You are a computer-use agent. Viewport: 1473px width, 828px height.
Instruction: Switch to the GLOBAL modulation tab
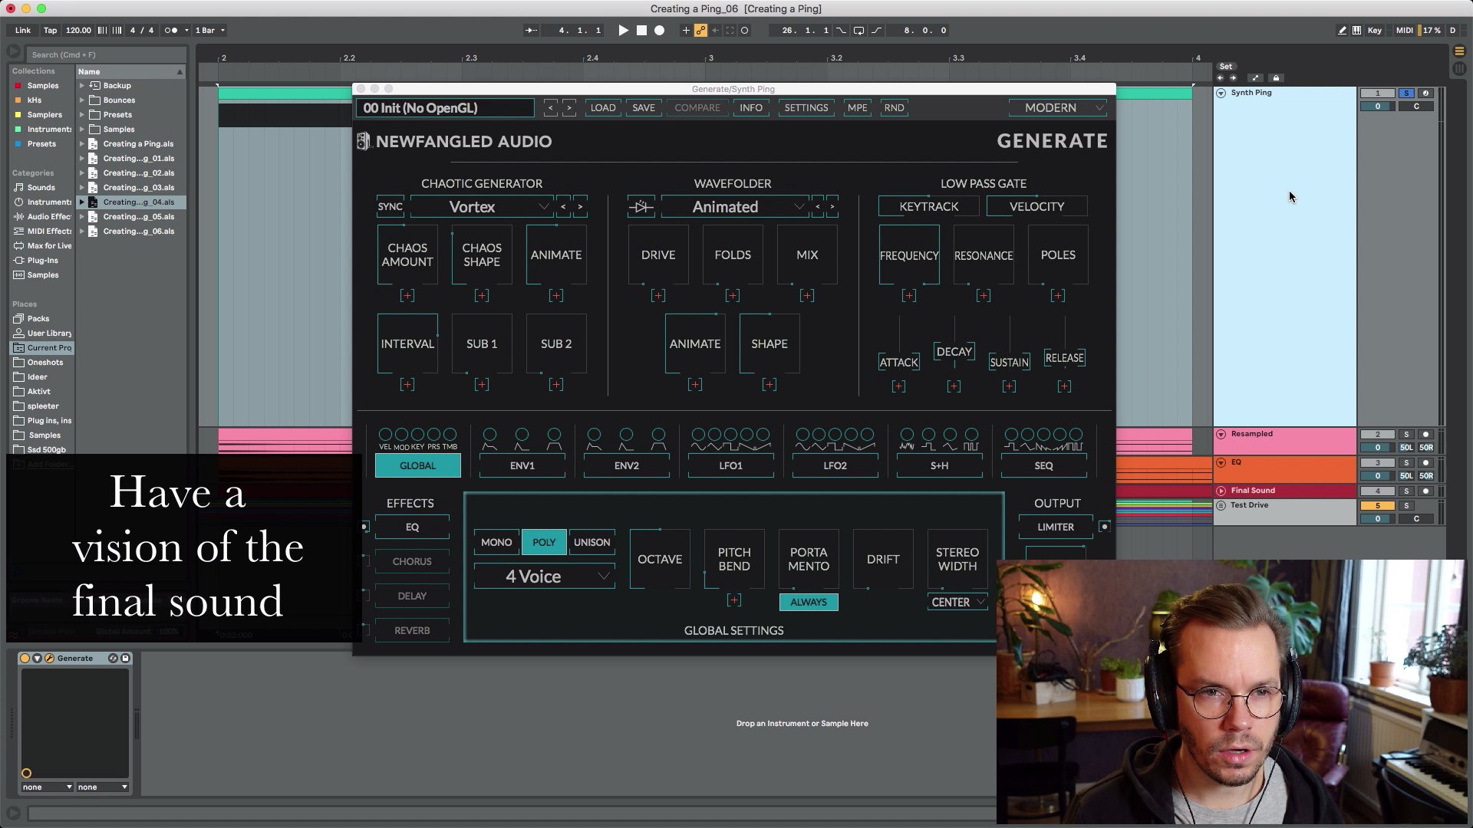tap(417, 465)
